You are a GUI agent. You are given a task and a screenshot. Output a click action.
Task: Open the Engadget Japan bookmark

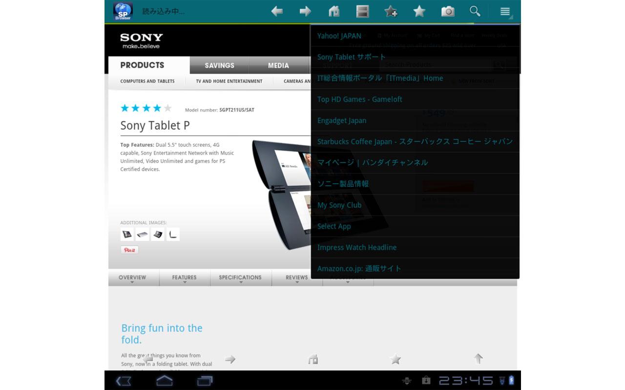coord(415,120)
